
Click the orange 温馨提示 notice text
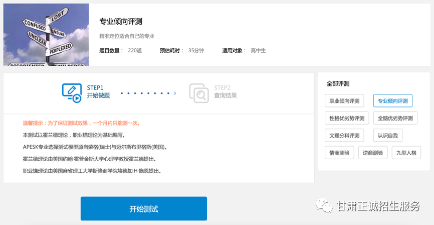tap(81, 123)
